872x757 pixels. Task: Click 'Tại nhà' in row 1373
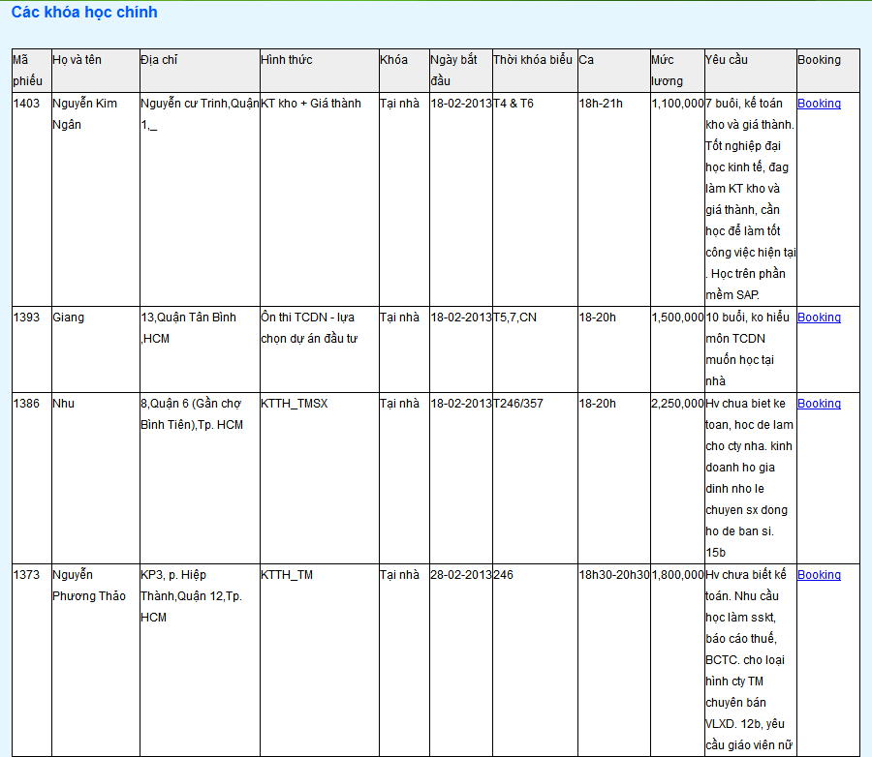[399, 575]
